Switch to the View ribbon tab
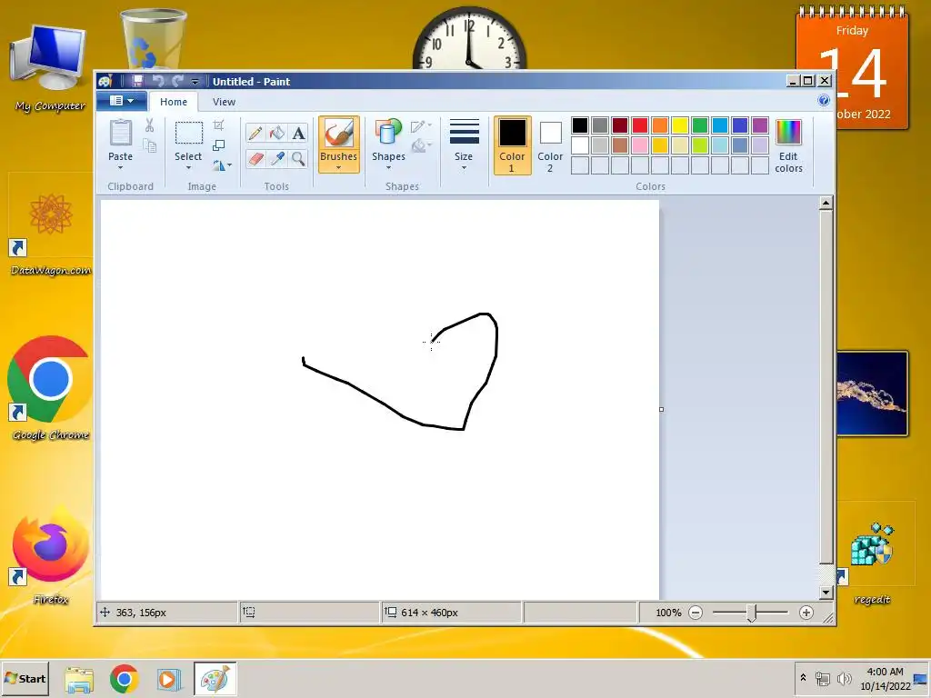Image resolution: width=931 pixels, height=698 pixels. coord(224,102)
